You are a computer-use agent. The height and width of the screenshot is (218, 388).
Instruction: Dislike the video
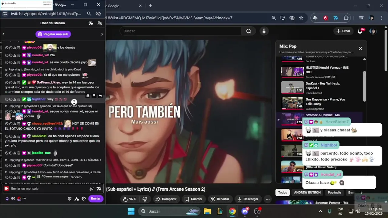coord(145,199)
